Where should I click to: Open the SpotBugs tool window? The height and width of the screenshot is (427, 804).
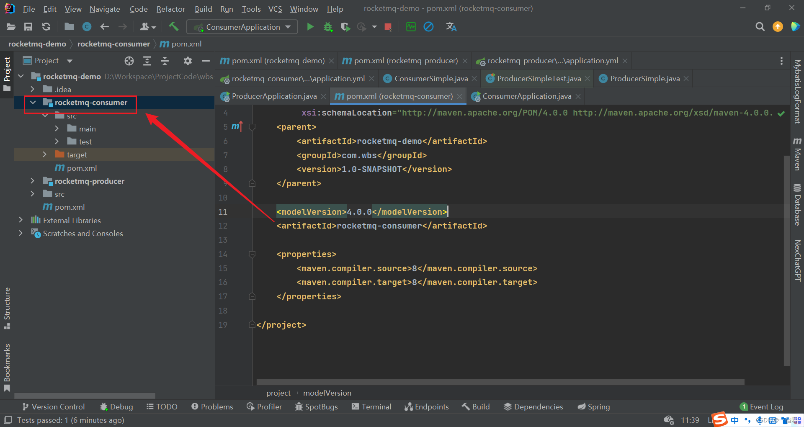tap(316, 406)
